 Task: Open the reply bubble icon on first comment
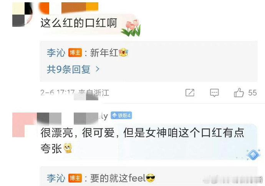(x=214, y=93)
